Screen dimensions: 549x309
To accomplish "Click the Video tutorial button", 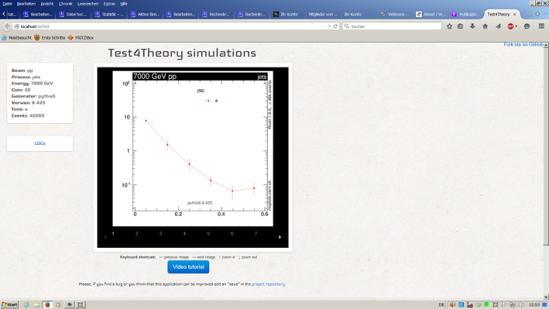I will tap(188, 267).
